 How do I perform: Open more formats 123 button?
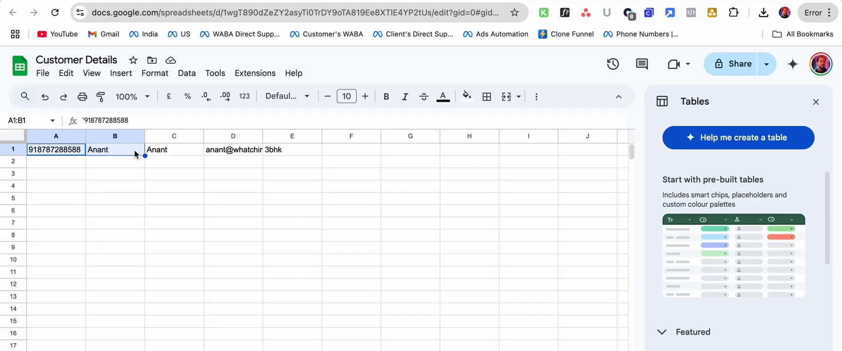point(245,97)
